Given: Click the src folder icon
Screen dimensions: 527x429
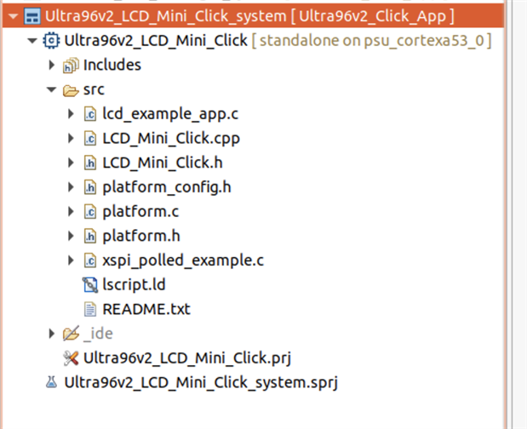Looking at the screenshot, I should (x=71, y=89).
